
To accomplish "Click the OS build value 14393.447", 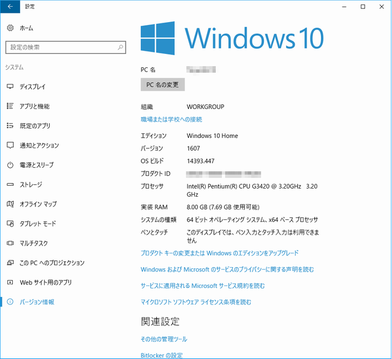I will (200, 161).
